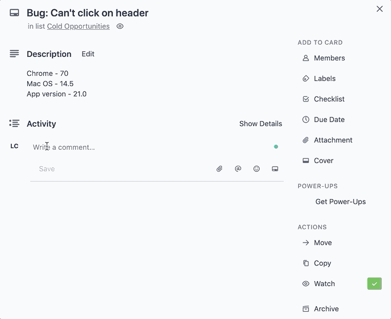Click the add card icon in comment box

click(275, 169)
